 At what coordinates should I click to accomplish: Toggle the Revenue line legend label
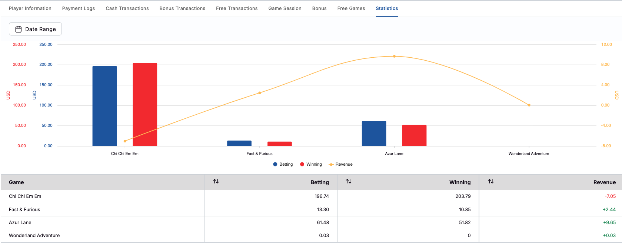point(344,164)
